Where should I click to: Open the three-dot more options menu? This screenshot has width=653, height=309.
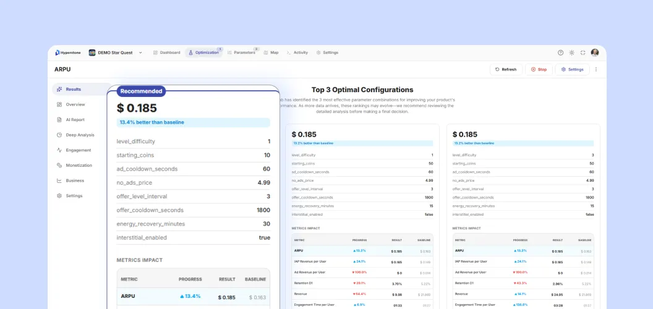(x=596, y=70)
